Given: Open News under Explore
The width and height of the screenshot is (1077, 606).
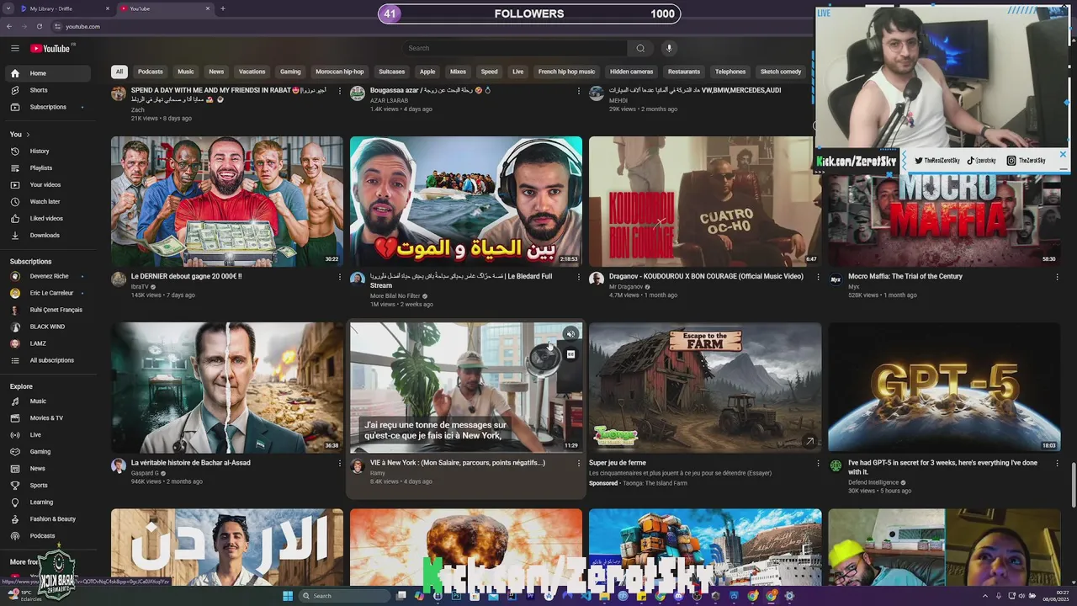Looking at the screenshot, I should [49, 469].
